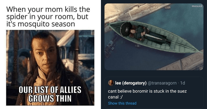Screen dimensions: 207x109
Task: Click the 'When your mom kills the' headline line
Action: [48, 9]
